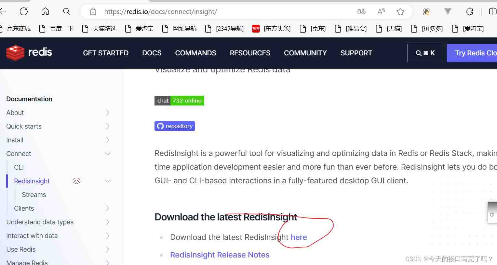This screenshot has height=265, width=497.
Task: Open the 百度一下 bookmark
Action: [x=56, y=29]
